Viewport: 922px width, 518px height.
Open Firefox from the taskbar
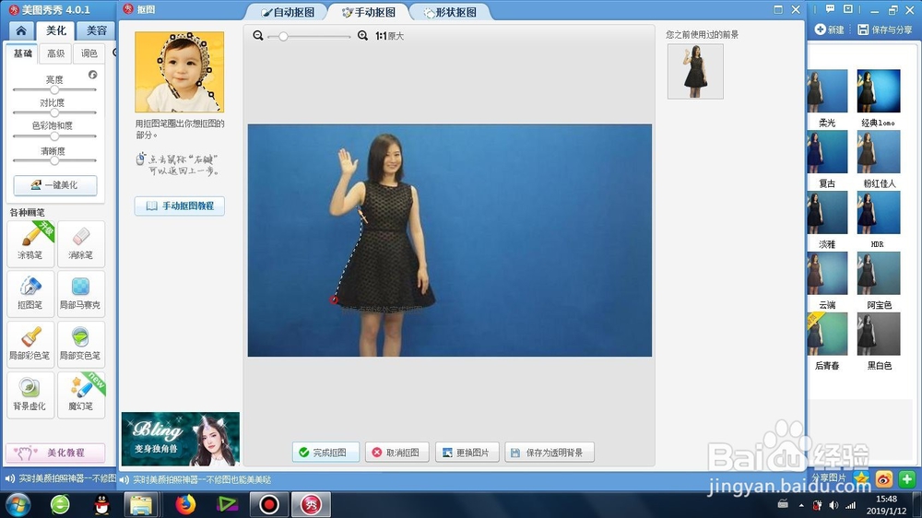(185, 504)
